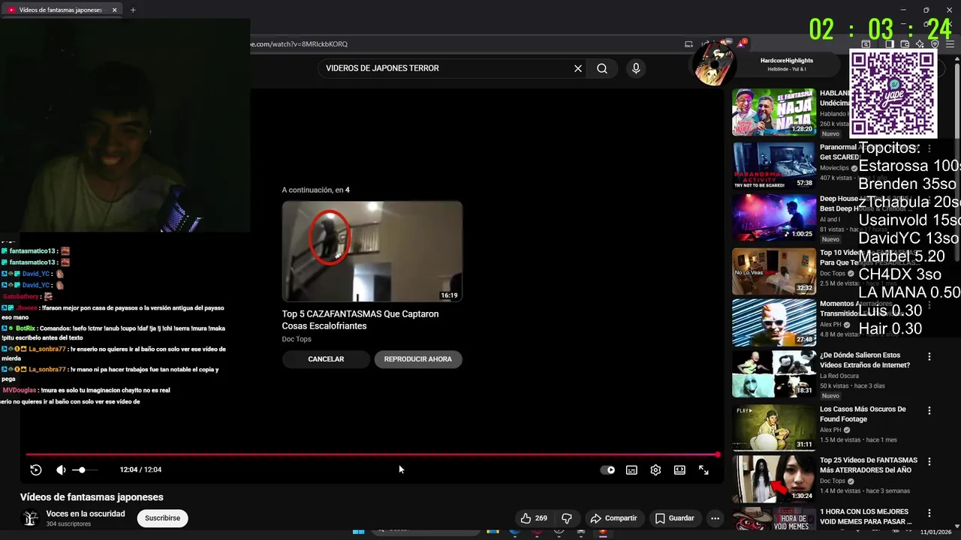
Task: Adjust the volume slider
Action: [84, 469]
